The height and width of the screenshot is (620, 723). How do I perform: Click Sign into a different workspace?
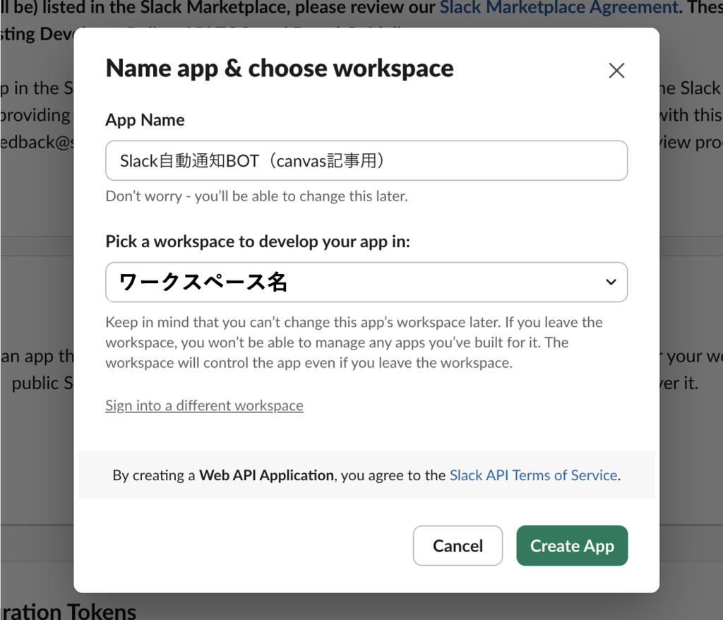coord(204,405)
